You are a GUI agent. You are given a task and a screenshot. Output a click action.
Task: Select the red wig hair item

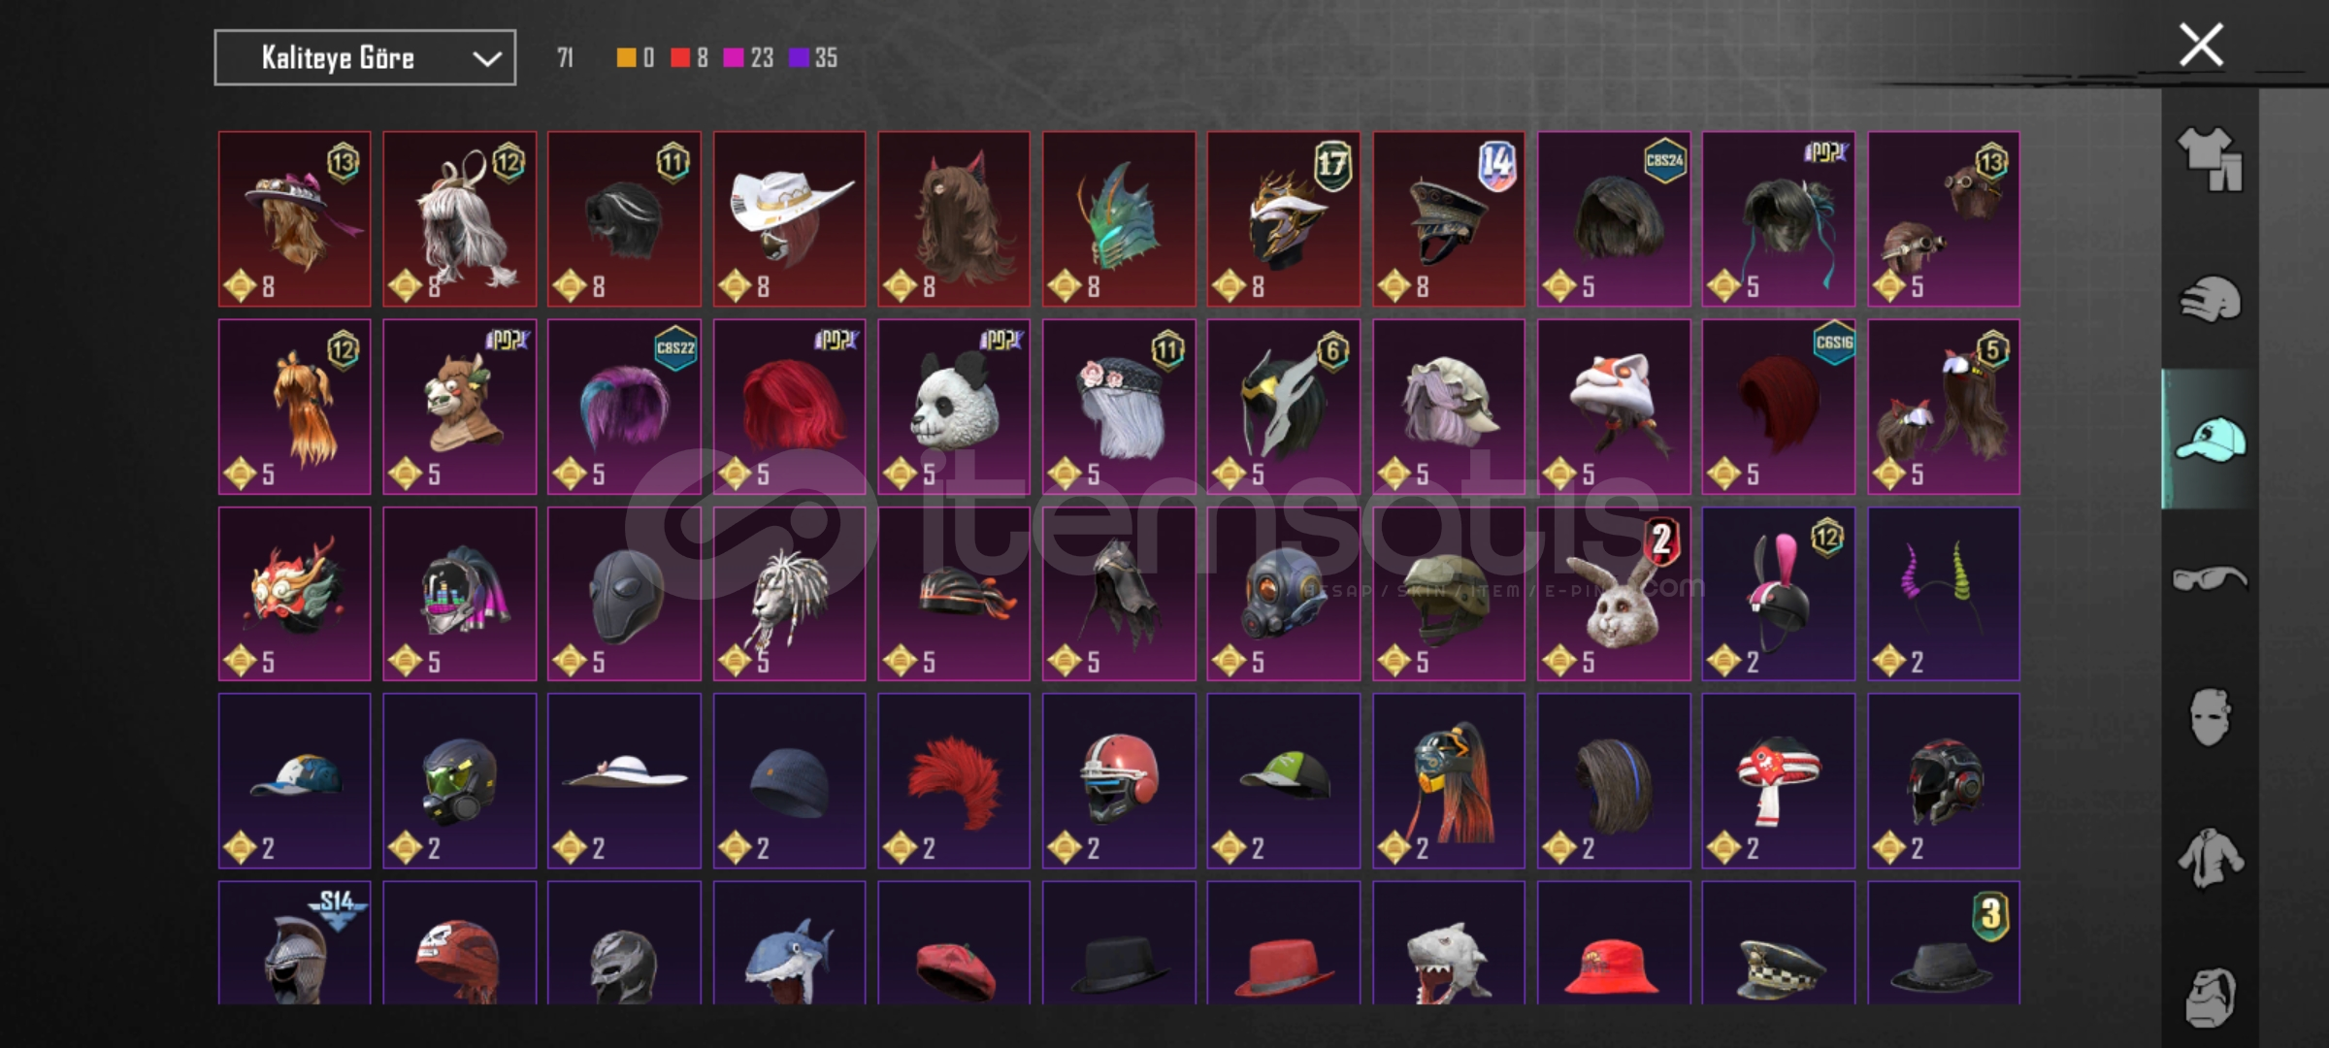pos(789,407)
